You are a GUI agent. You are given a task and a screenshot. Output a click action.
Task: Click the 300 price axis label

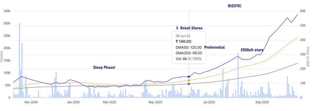pyautogui.click(x=303, y=54)
